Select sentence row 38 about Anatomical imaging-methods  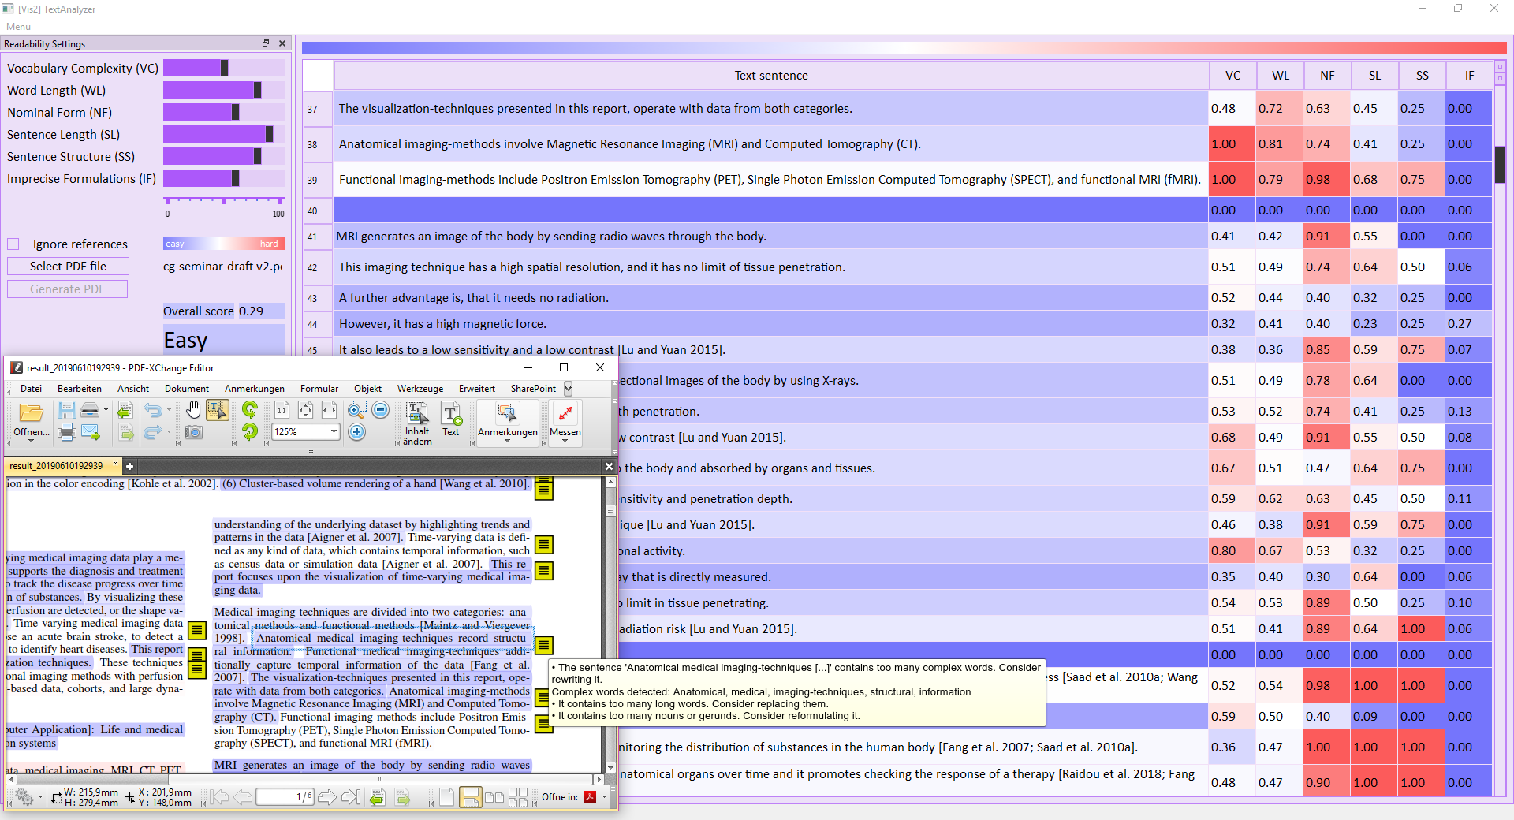point(771,144)
